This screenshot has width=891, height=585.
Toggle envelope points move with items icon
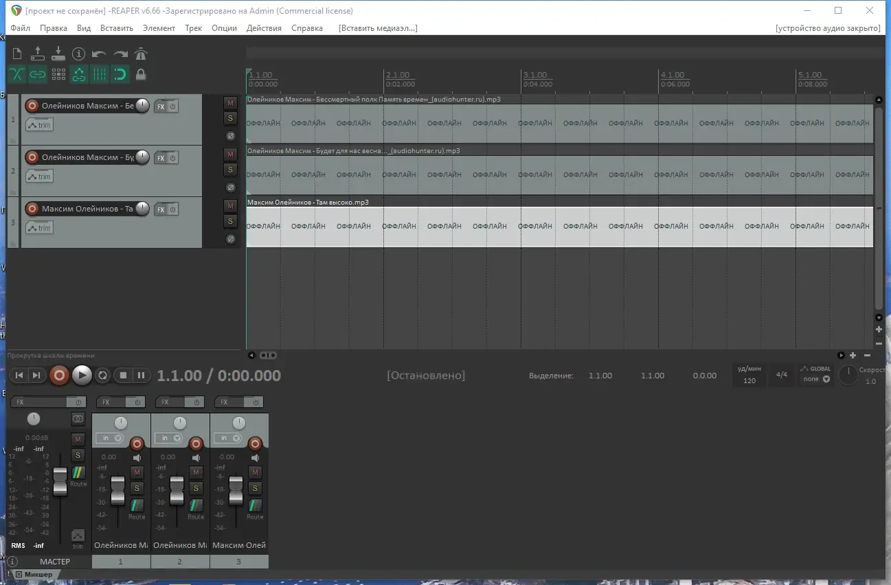coord(79,74)
